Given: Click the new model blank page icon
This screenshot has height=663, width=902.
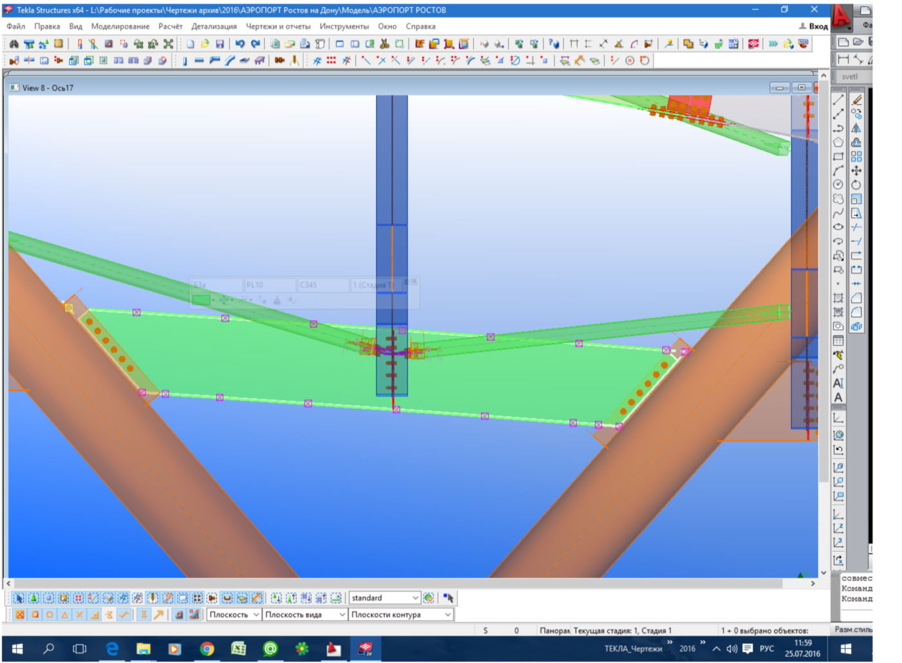Looking at the screenshot, I should pos(191,44).
